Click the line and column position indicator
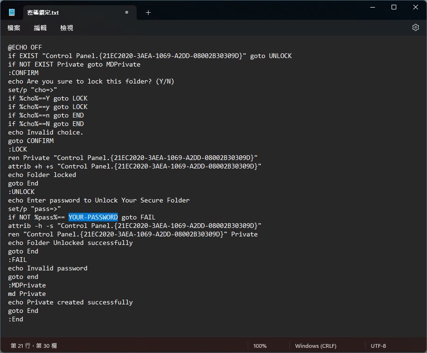The height and width of the screenshot is (353, 427). pos(34,345)
